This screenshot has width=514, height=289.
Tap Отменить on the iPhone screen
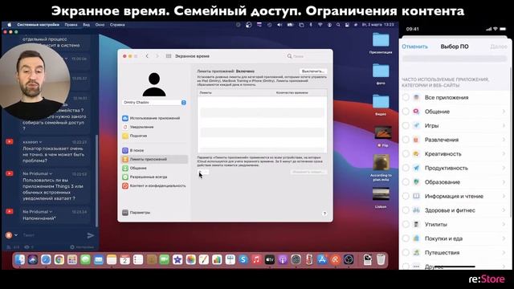pyautogui.click(x=414, y=47)
